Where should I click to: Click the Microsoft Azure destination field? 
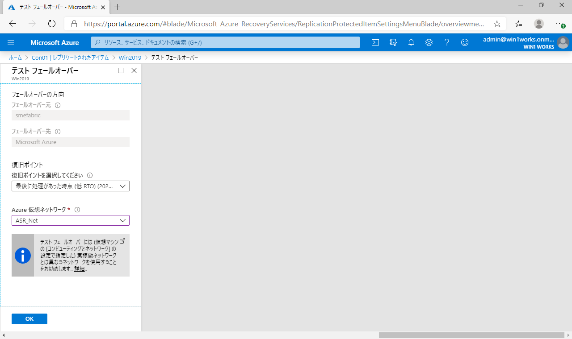(x=71, y=142)
